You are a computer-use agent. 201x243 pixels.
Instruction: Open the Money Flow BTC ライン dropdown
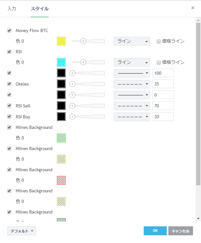pyautogui.click(x=132, y=41)
